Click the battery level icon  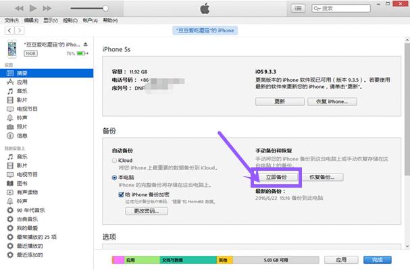(x=81, y=53)
